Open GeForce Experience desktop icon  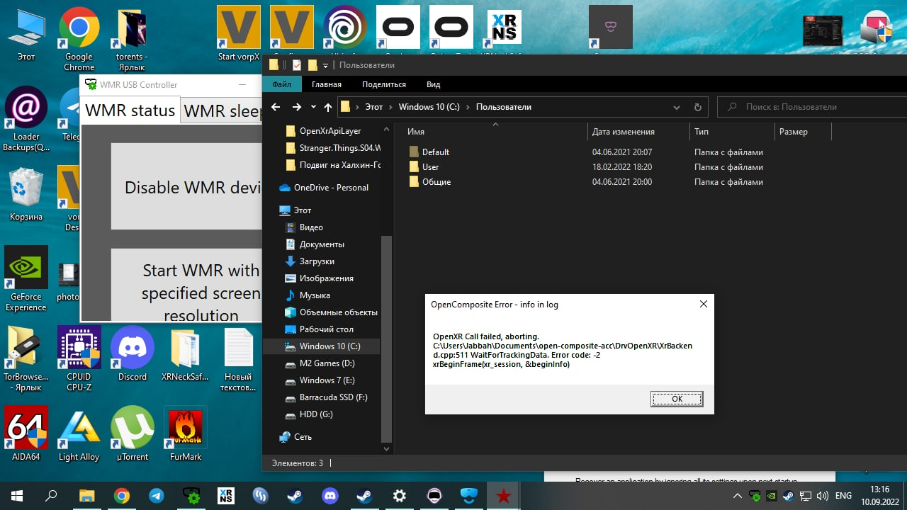26,268
